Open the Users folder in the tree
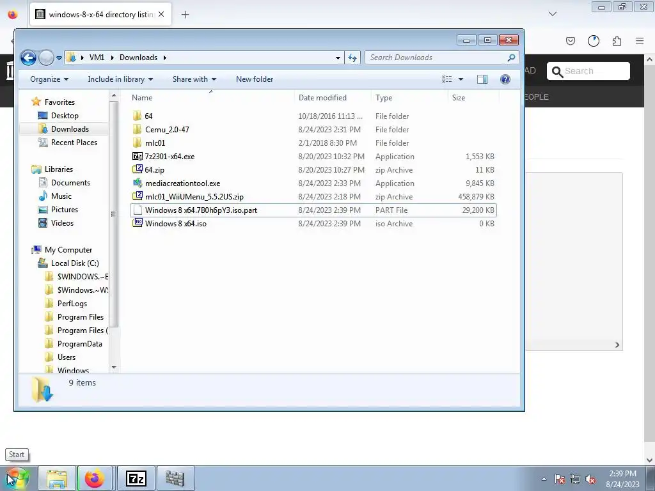655x491 pixels. 67,357
